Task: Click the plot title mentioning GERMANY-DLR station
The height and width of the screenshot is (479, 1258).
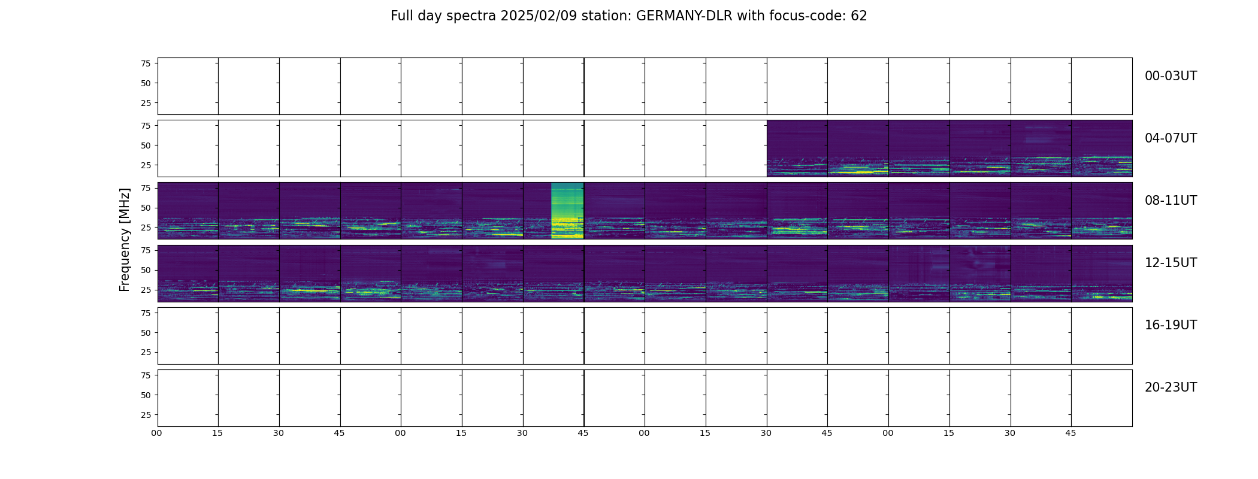Action: 628,16
